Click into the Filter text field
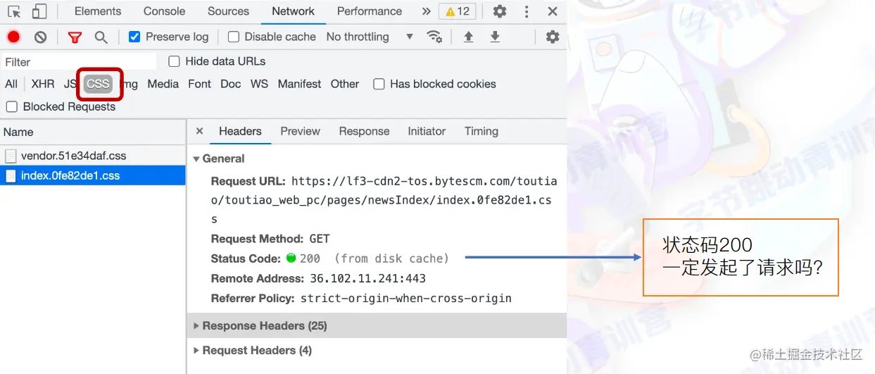The height and width of the screenshot is (374, 875). [79, 62]
